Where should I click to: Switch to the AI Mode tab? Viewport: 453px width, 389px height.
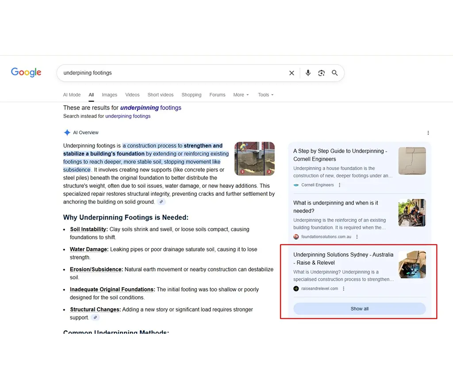[x=72, y=95]
